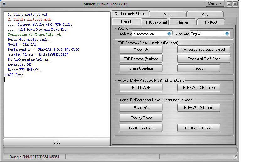The width and height of the screenshot is (257, 162).
Task: Open the Menu dropdown
Action: click(x=215, y=3)
